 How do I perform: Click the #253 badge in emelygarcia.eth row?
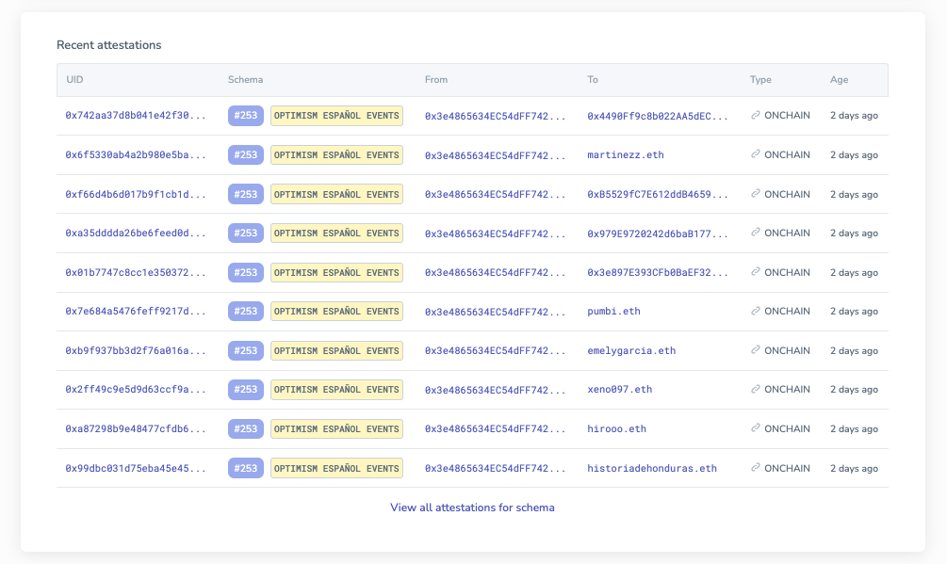point(245,350)
